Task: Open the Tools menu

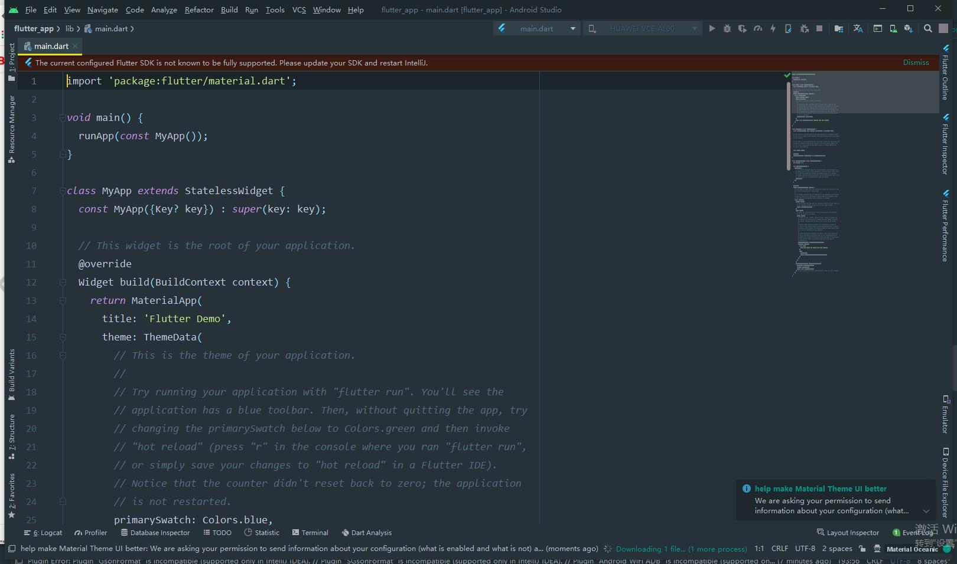Action: (x=275, y=9)
